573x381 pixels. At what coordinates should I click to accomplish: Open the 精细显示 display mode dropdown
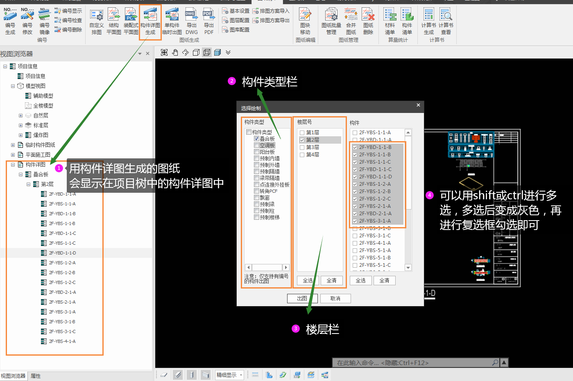[241, 375]
